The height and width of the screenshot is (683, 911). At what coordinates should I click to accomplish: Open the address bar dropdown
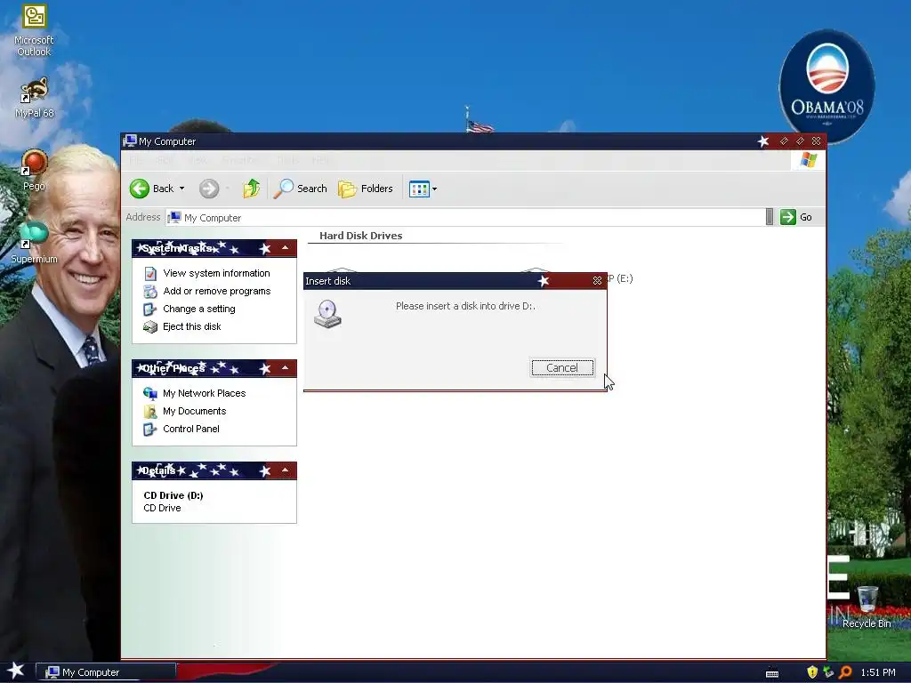(770, 217)
